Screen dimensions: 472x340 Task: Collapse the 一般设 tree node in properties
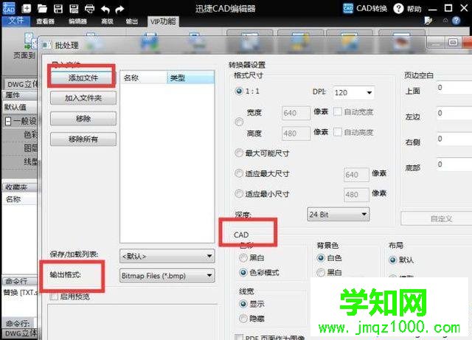coord(8,122)
